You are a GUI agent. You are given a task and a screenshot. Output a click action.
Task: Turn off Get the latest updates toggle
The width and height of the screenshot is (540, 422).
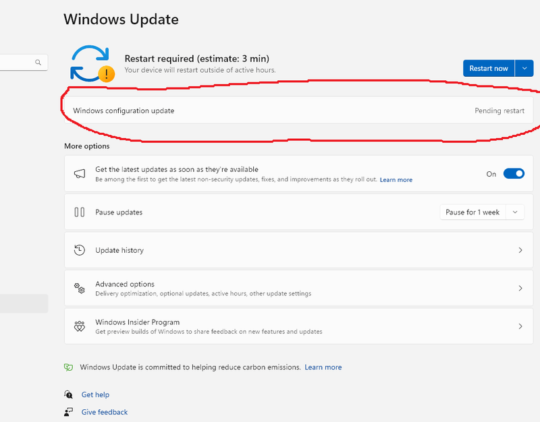click(514, 174)
